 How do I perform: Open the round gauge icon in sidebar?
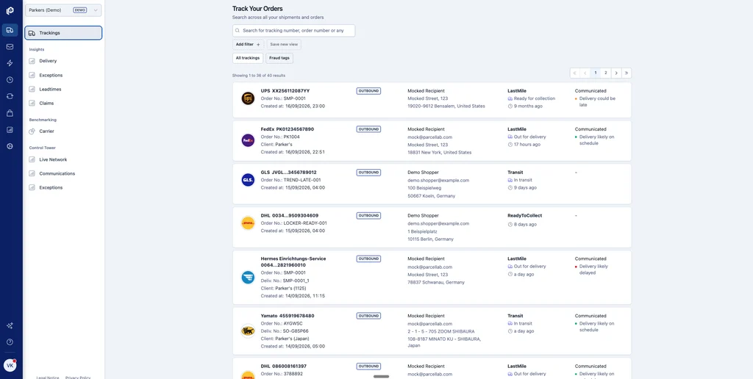pos(10,146)
